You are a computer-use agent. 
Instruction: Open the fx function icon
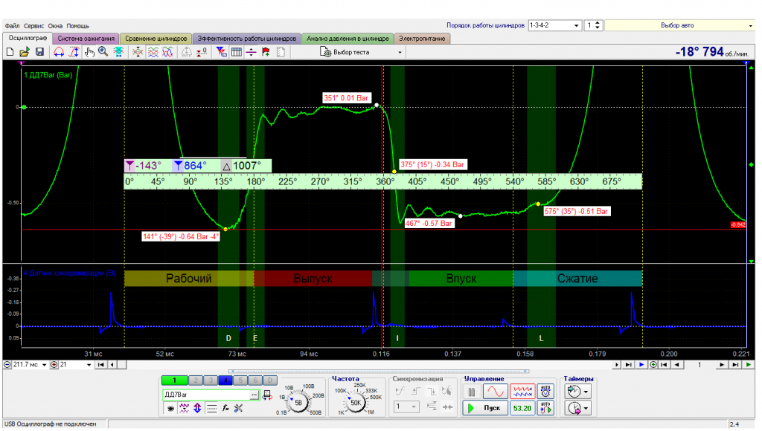point(225,409)
